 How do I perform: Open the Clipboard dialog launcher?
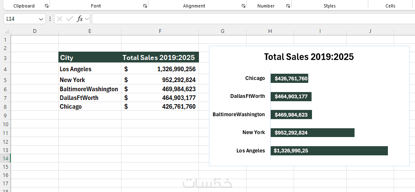pos(47,6)
